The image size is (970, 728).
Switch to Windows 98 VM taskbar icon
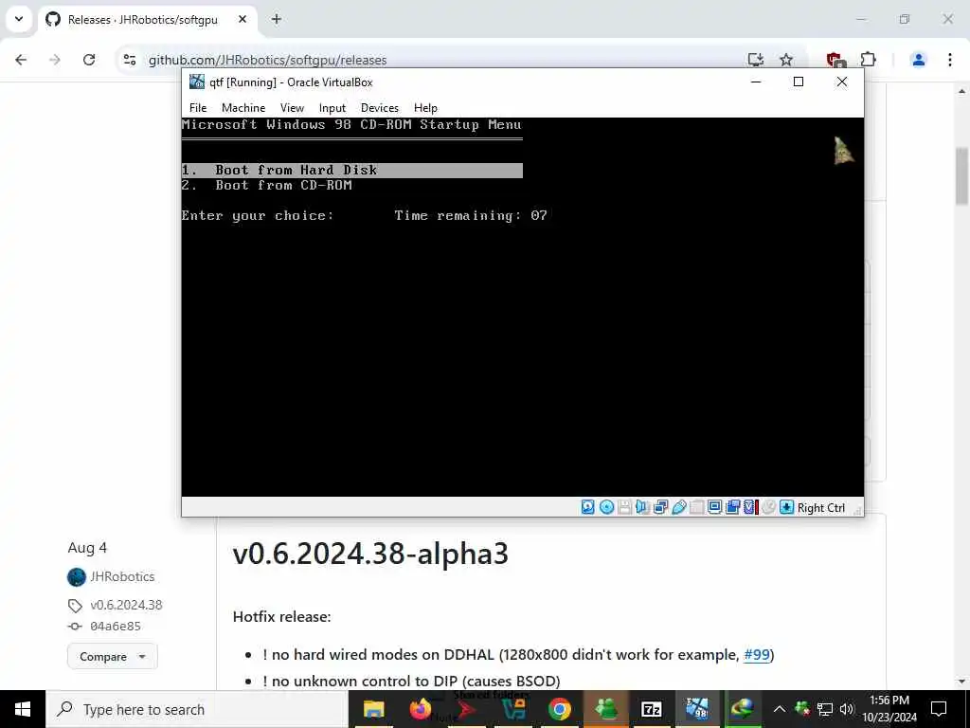(698, 709)
